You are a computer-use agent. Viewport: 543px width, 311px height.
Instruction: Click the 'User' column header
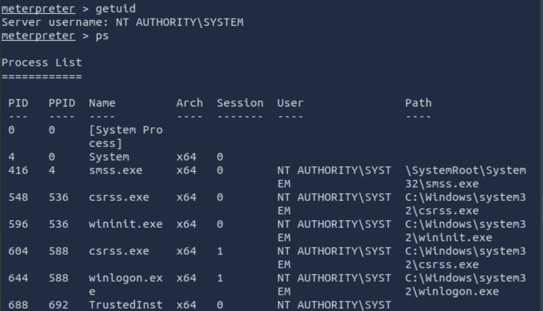290,103
